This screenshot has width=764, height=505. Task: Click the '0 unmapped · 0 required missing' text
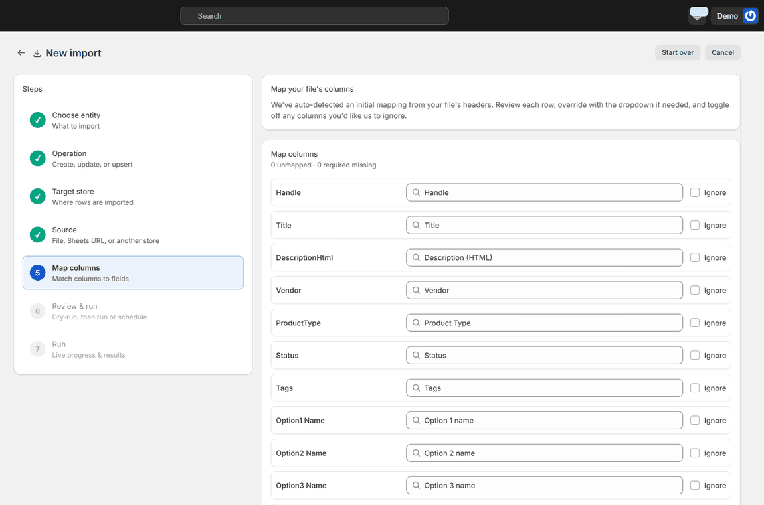pos(324,165)
